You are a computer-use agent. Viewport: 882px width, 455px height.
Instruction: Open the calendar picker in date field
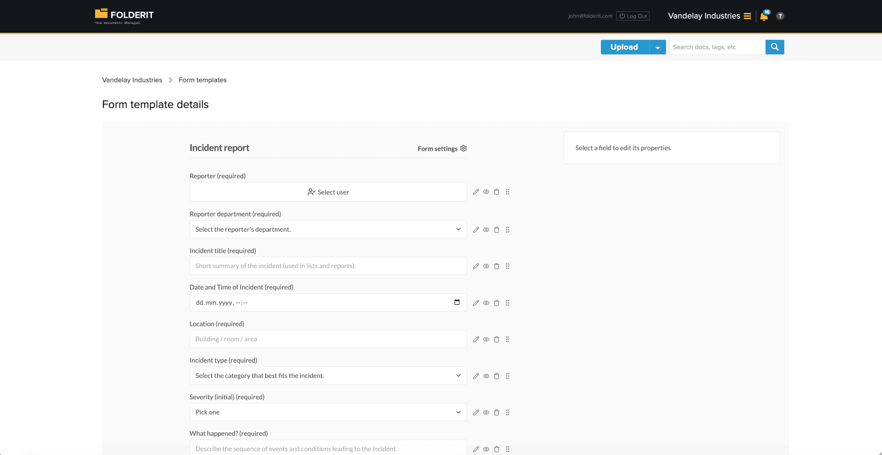pos(457,302)
